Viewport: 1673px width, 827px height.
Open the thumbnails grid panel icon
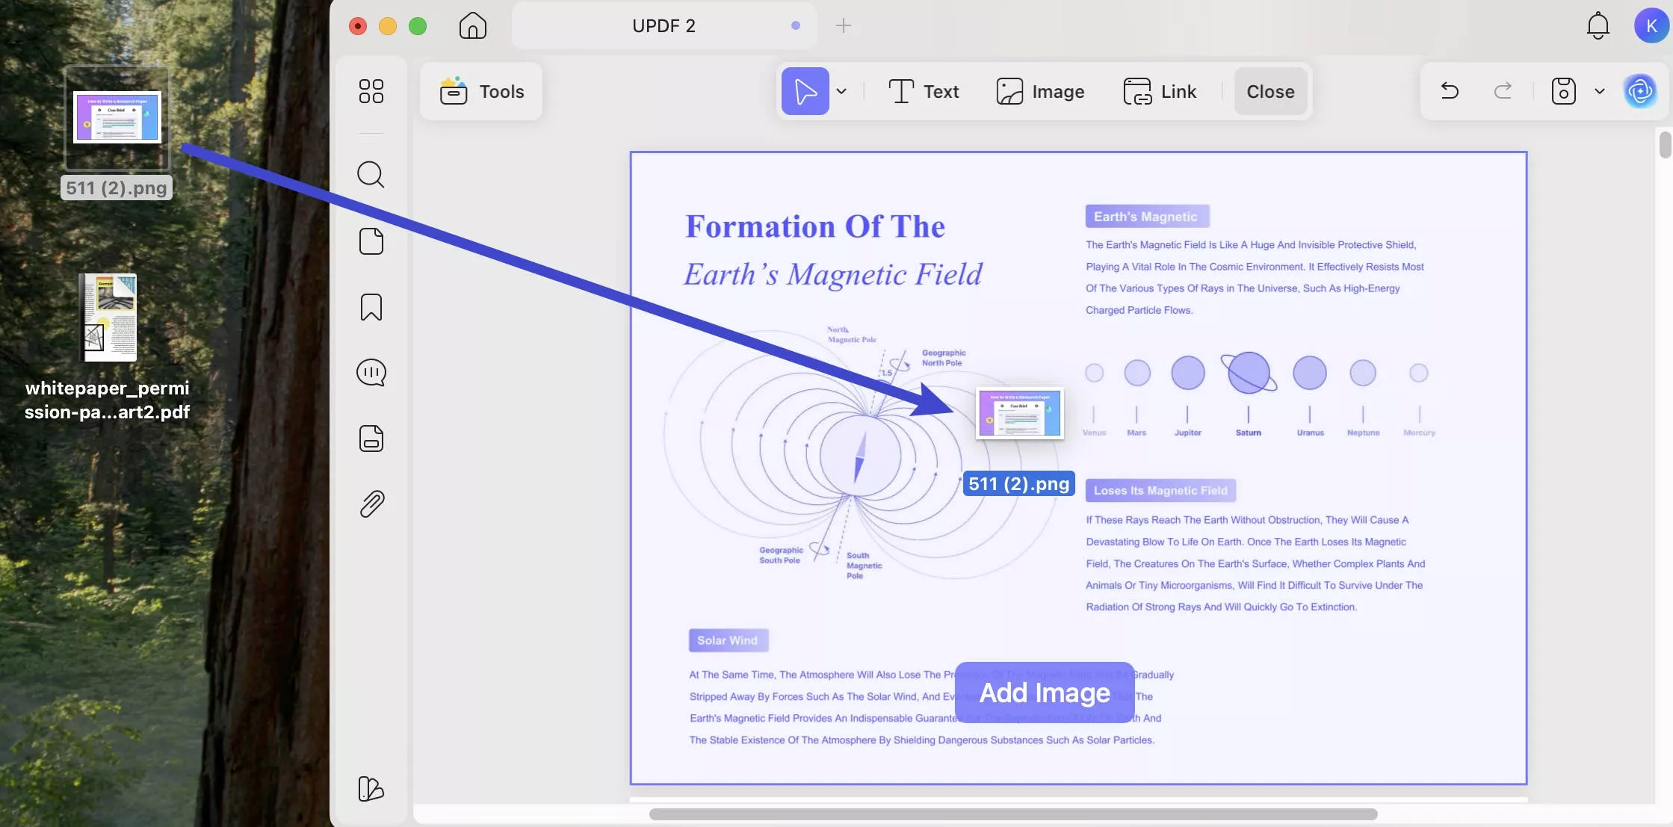(x=371, y=91)
